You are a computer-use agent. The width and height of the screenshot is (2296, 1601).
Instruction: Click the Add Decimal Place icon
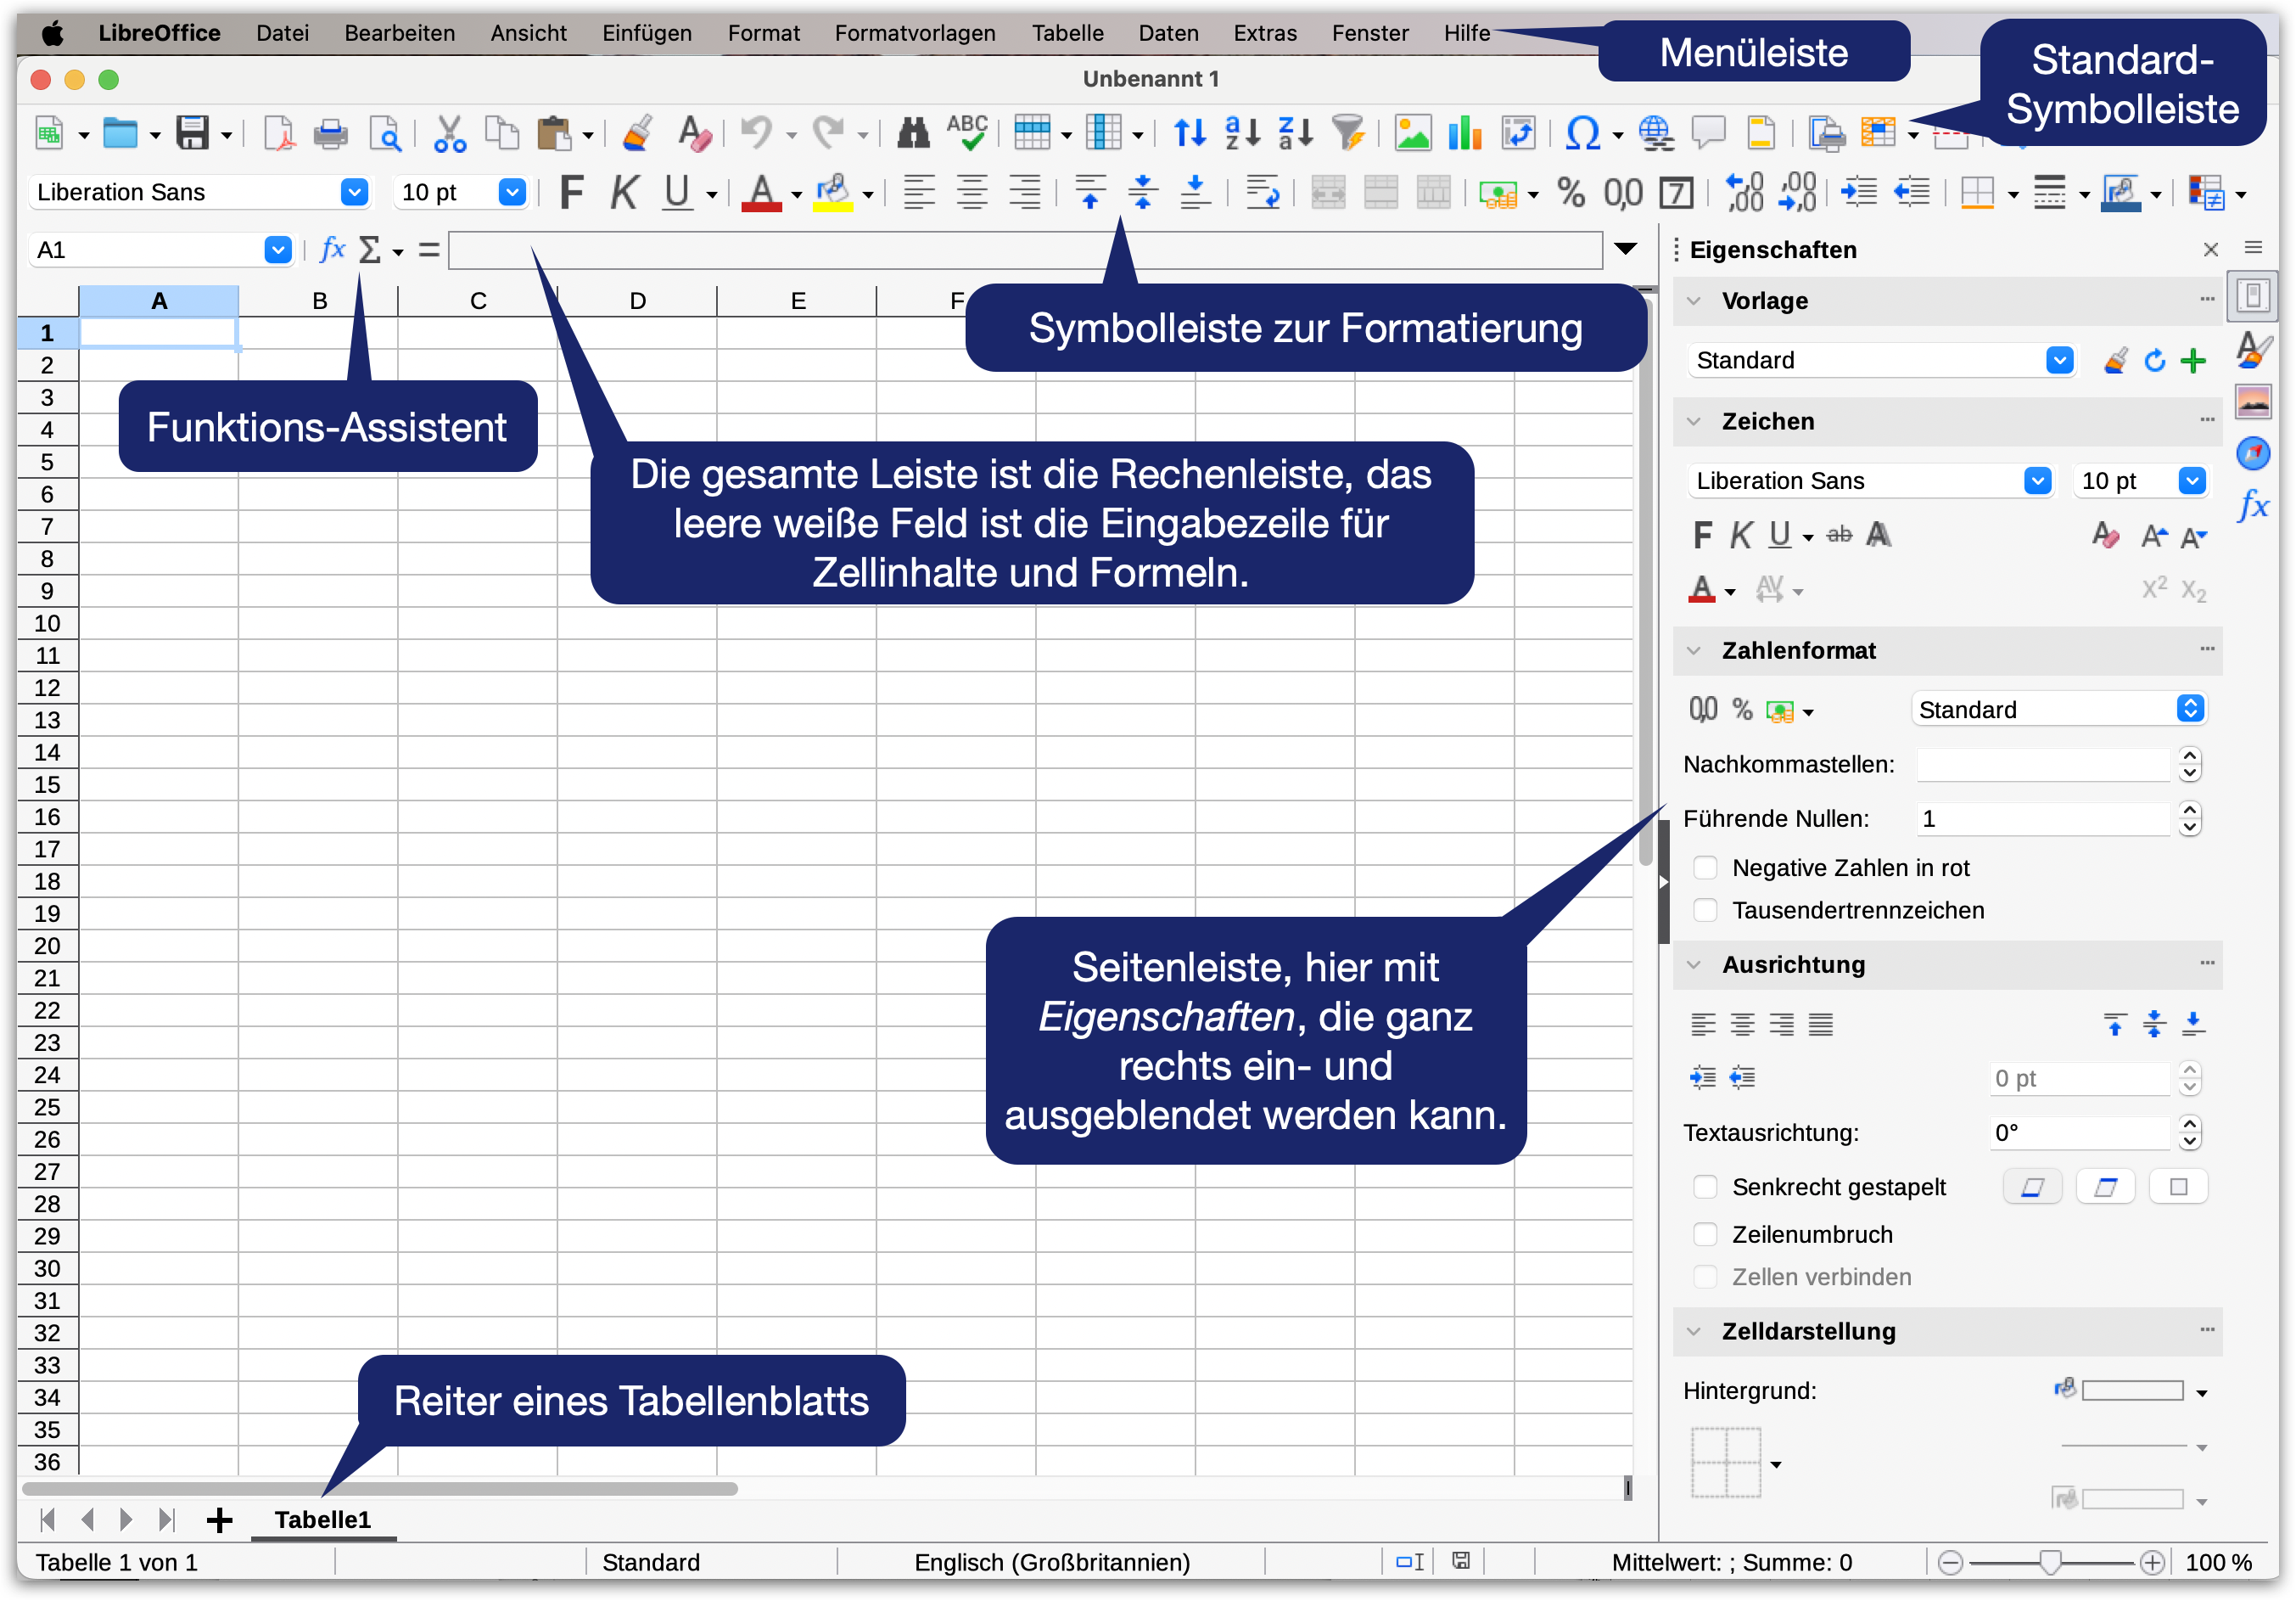(x=1745, y=192)
